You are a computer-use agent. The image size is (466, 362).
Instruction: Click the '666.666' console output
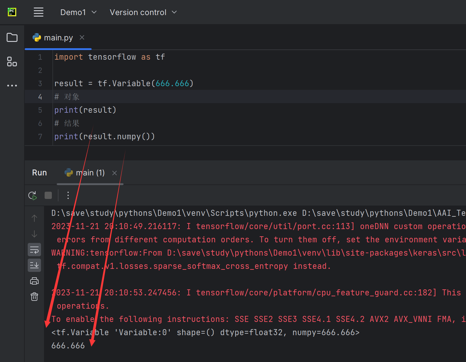[68, 346]
